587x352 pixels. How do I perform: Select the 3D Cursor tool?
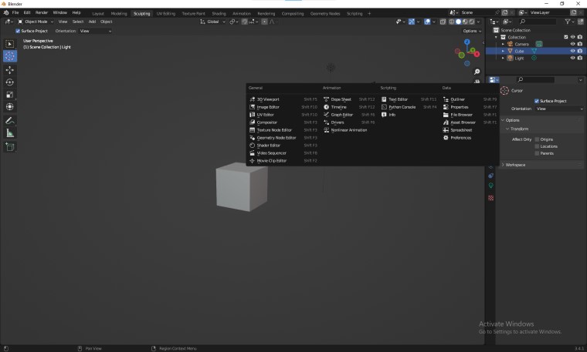click(x=10, y=56)
